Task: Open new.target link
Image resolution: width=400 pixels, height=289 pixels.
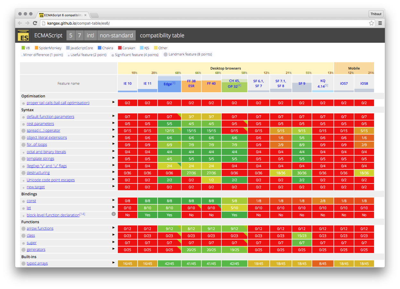Action: tap(36, 187)
